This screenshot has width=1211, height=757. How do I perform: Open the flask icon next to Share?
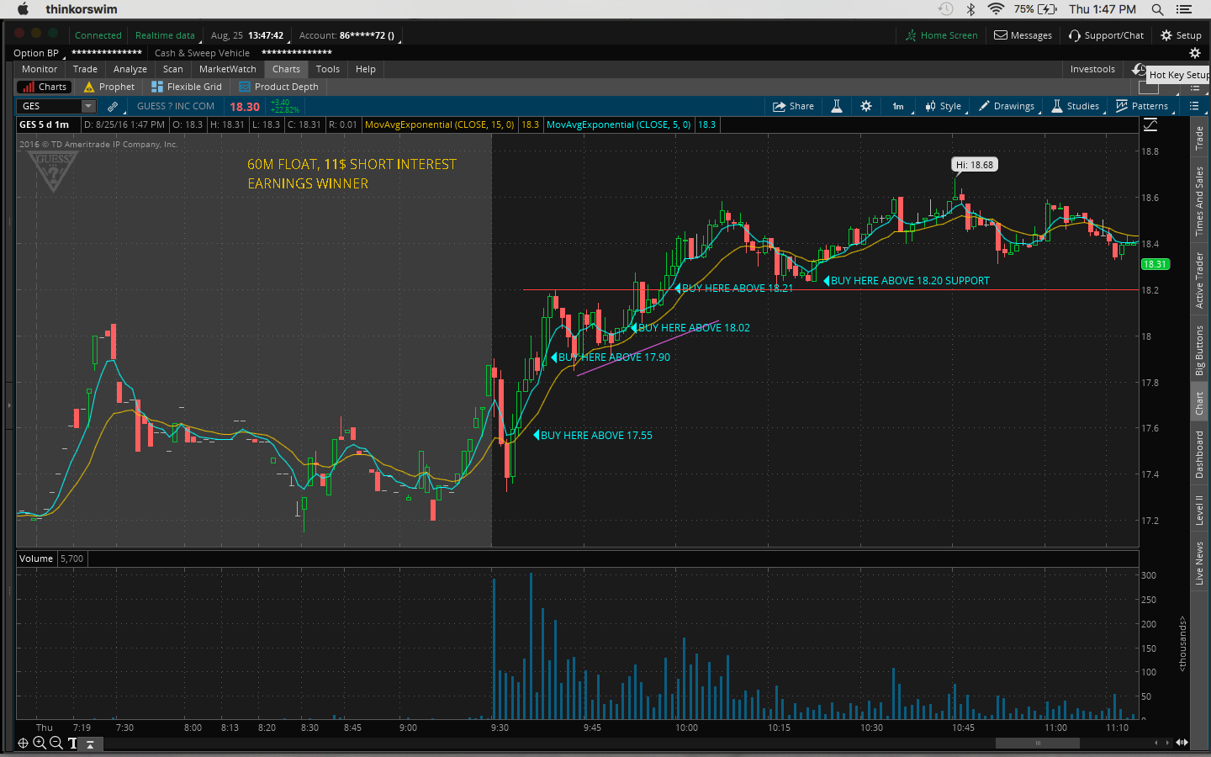[x=837, y=106]
